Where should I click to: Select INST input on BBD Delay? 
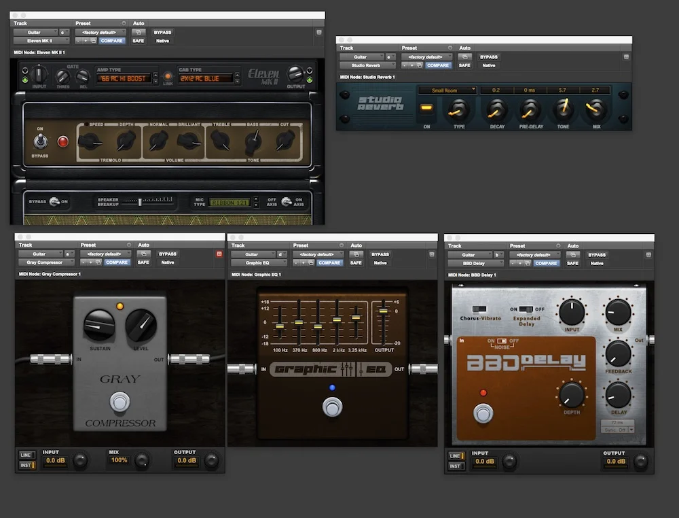point(456,466)
